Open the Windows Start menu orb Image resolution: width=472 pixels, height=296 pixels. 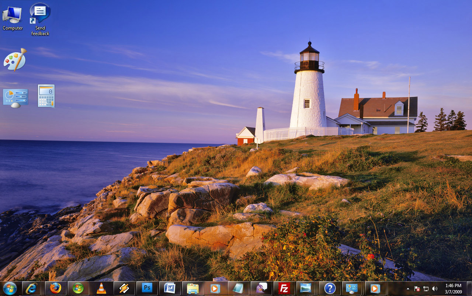tap(10, 288)
